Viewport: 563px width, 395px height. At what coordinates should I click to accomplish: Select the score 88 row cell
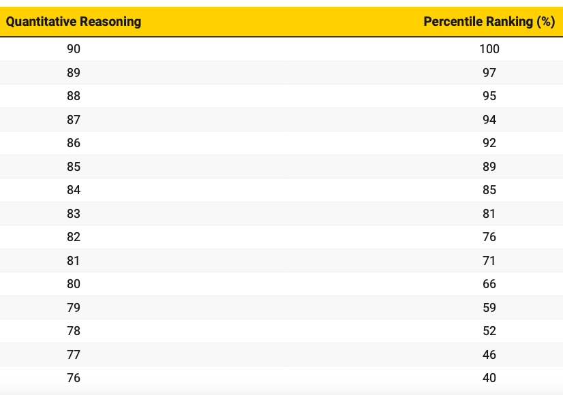pyautogui.click(x=74, y=96)
